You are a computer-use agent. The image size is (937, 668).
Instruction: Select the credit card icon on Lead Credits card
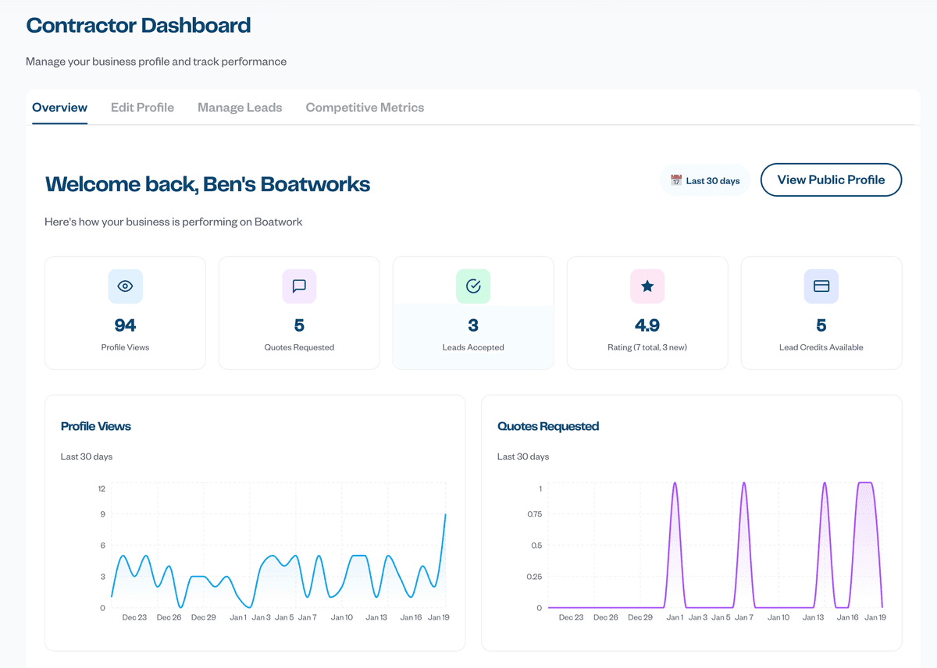[x=821, y=286]
